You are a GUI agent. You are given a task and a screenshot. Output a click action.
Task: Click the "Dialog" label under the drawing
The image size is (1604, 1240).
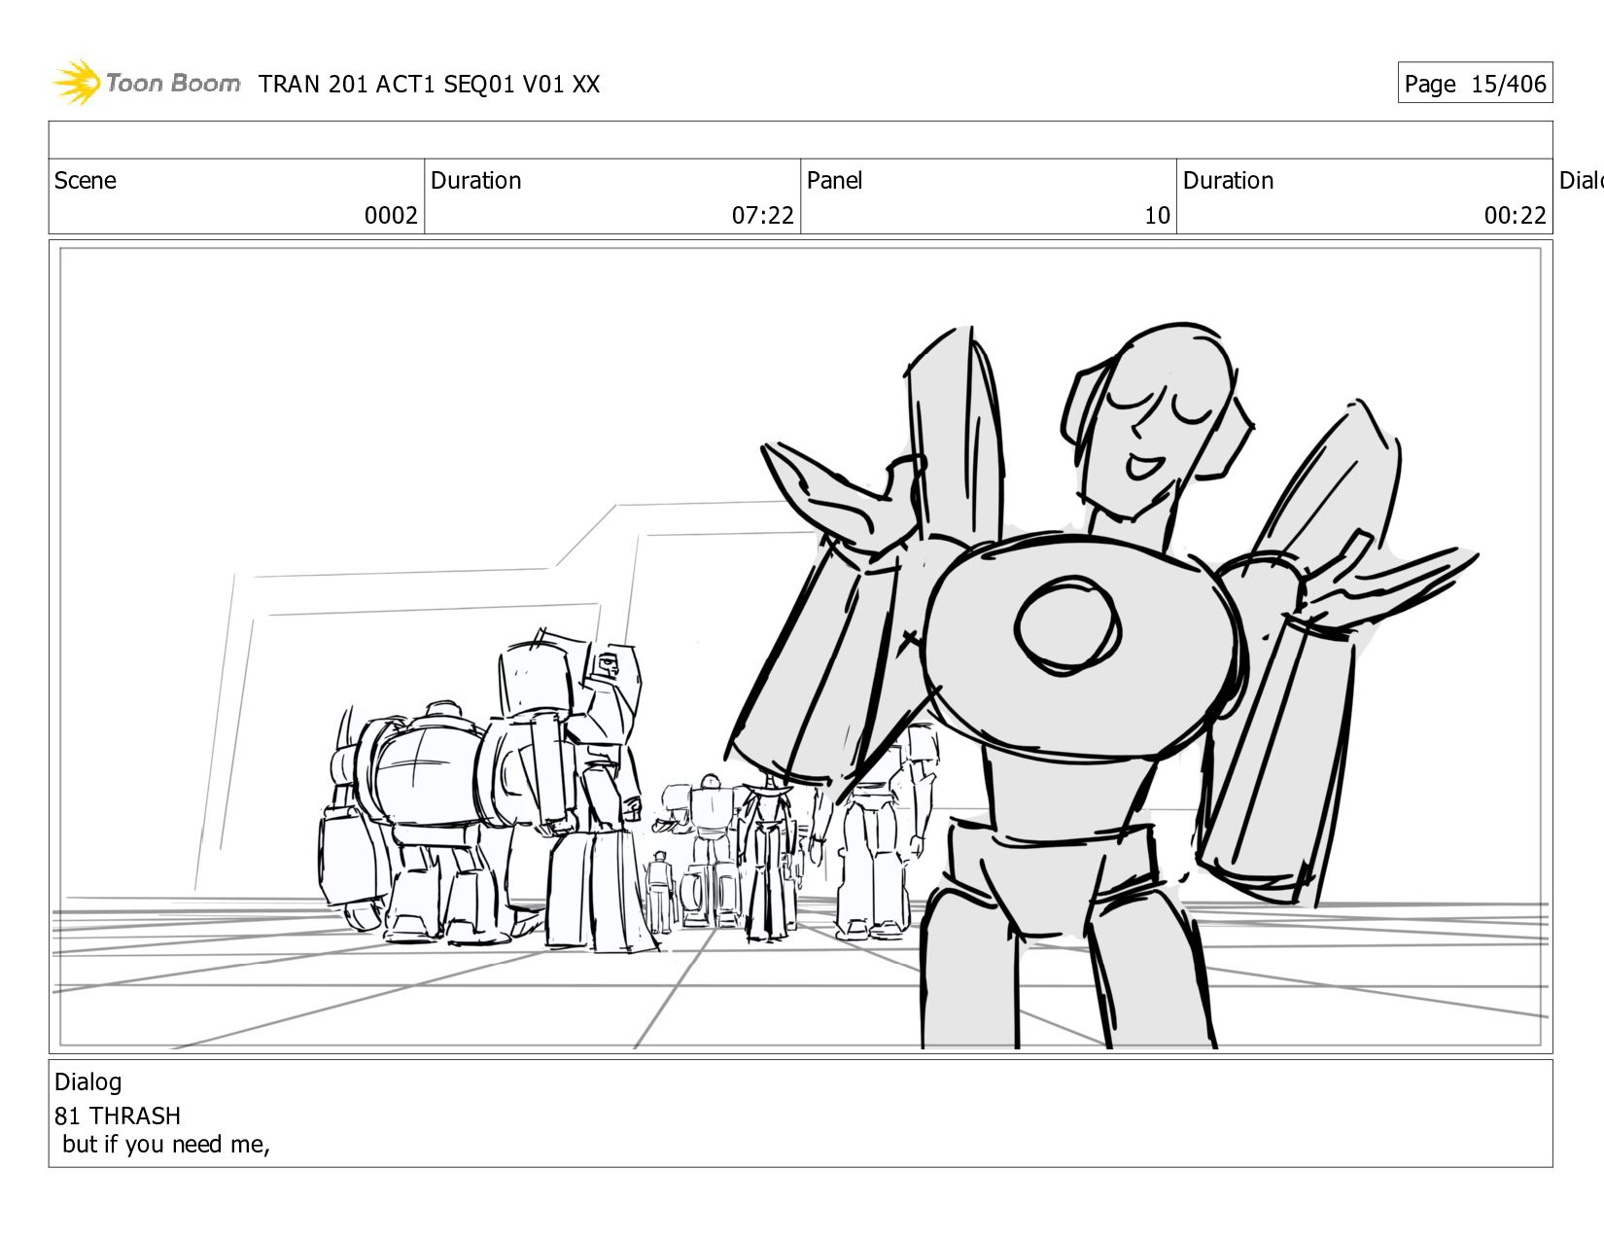click(x=88, y=1082)
